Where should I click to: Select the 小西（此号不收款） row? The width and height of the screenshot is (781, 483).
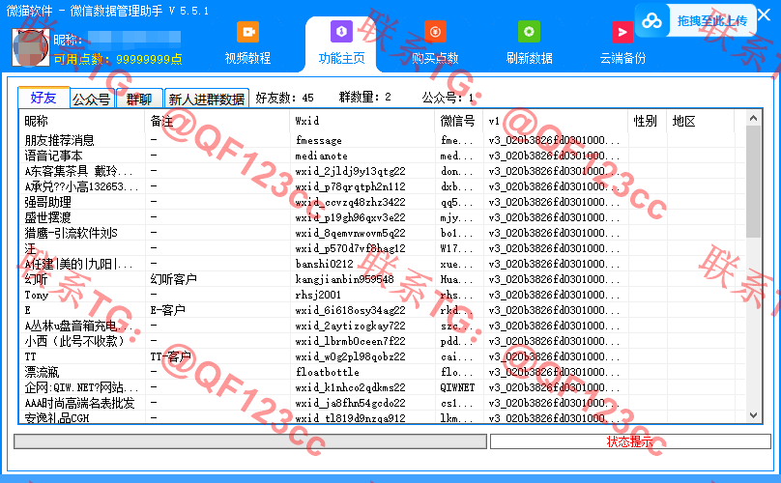point(383,341)
